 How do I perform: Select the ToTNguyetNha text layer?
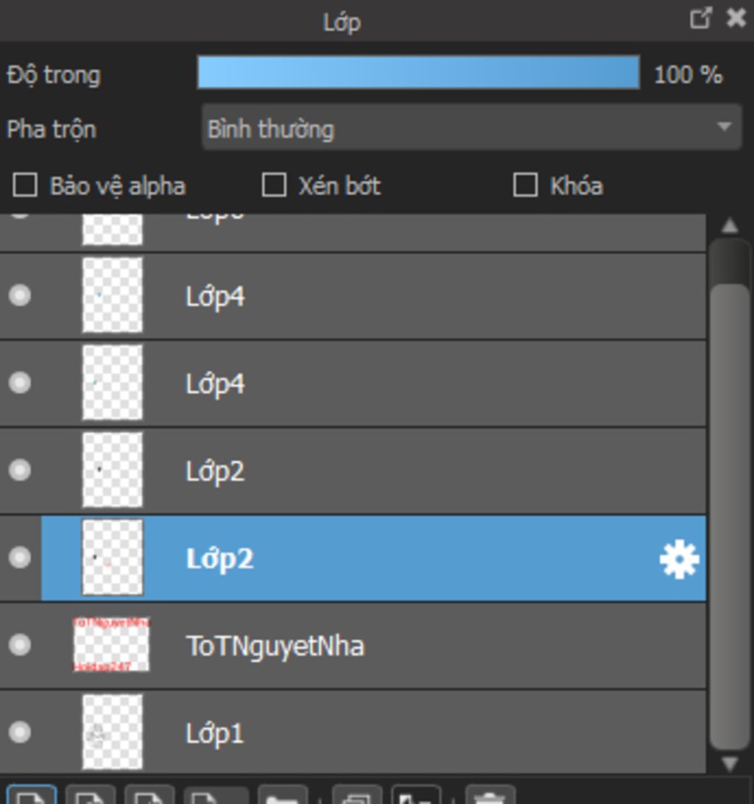[353, 646]
